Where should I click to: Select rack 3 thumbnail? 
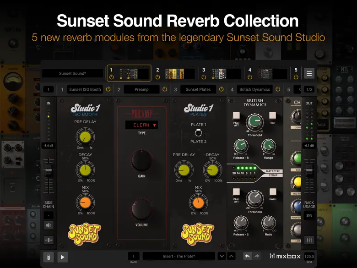(226, 74)
